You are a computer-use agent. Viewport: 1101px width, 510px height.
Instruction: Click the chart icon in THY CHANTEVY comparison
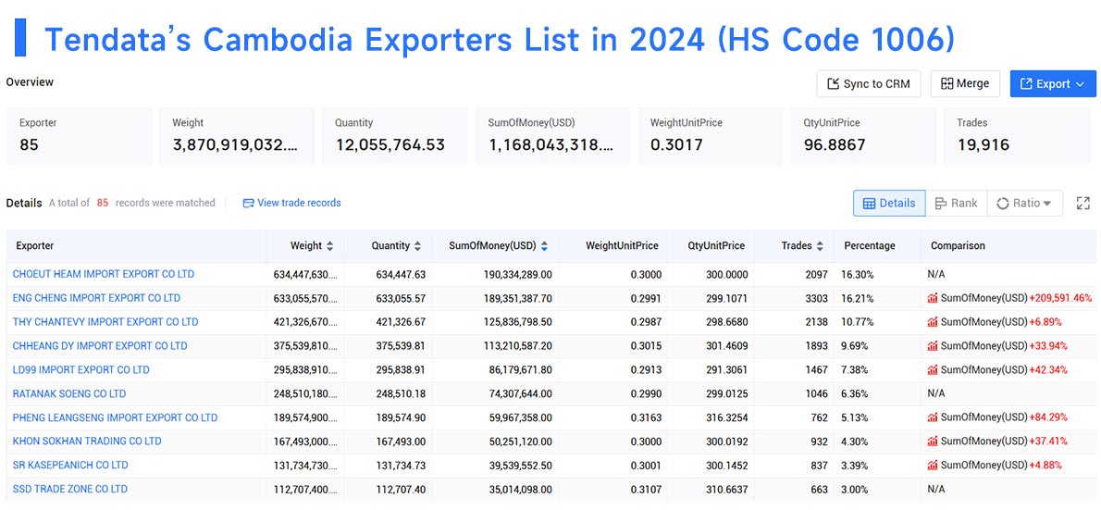tap(933, 322)
